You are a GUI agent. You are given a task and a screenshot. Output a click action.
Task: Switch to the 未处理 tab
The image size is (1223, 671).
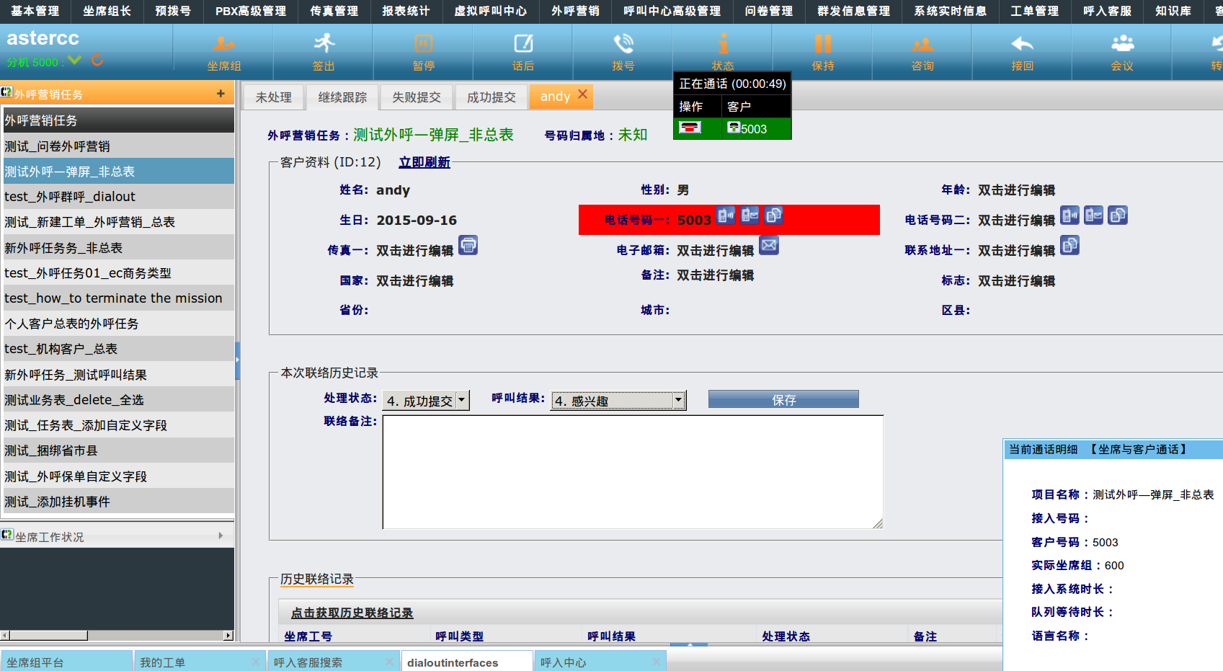point(273,97)
